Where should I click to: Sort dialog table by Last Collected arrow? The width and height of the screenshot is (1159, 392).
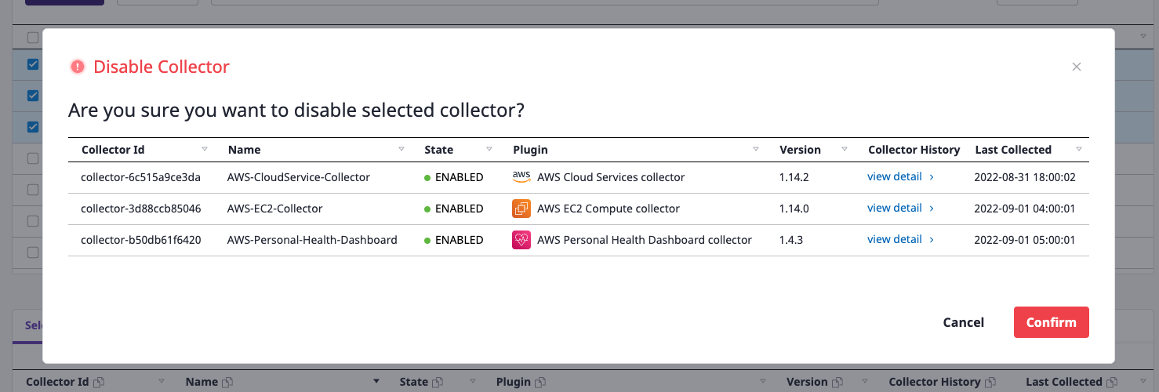pyautogui.click(x=1079, y=149)
